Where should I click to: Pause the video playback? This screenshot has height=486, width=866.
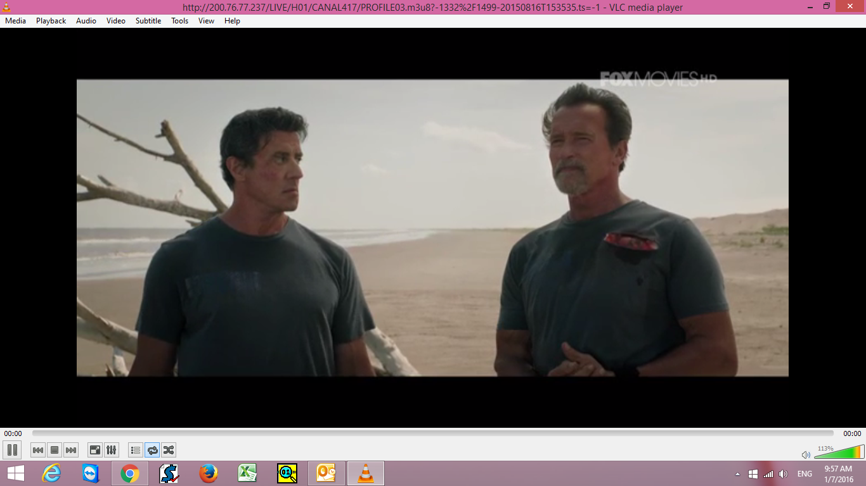12,450
